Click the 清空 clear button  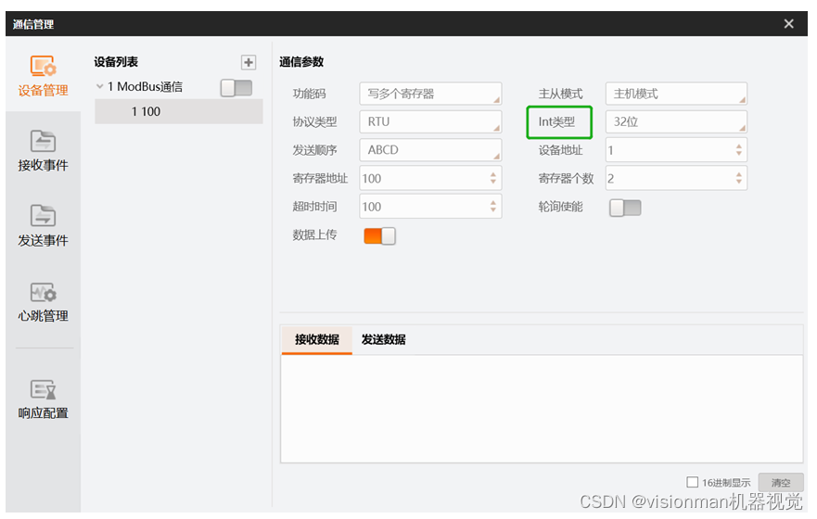tap(781, 483)
